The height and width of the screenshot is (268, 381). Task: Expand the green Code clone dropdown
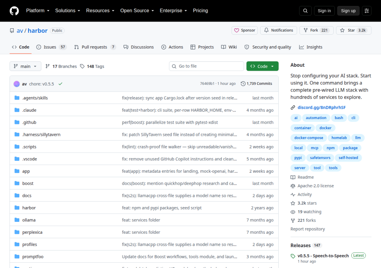coord(262,66)
